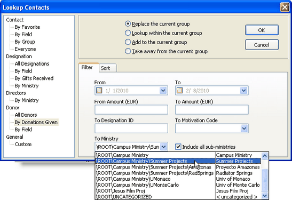The height and width of the screenshot is (200, 292).
Task: Click the < uncategorized > name
Action: click(x=236, y=197)
